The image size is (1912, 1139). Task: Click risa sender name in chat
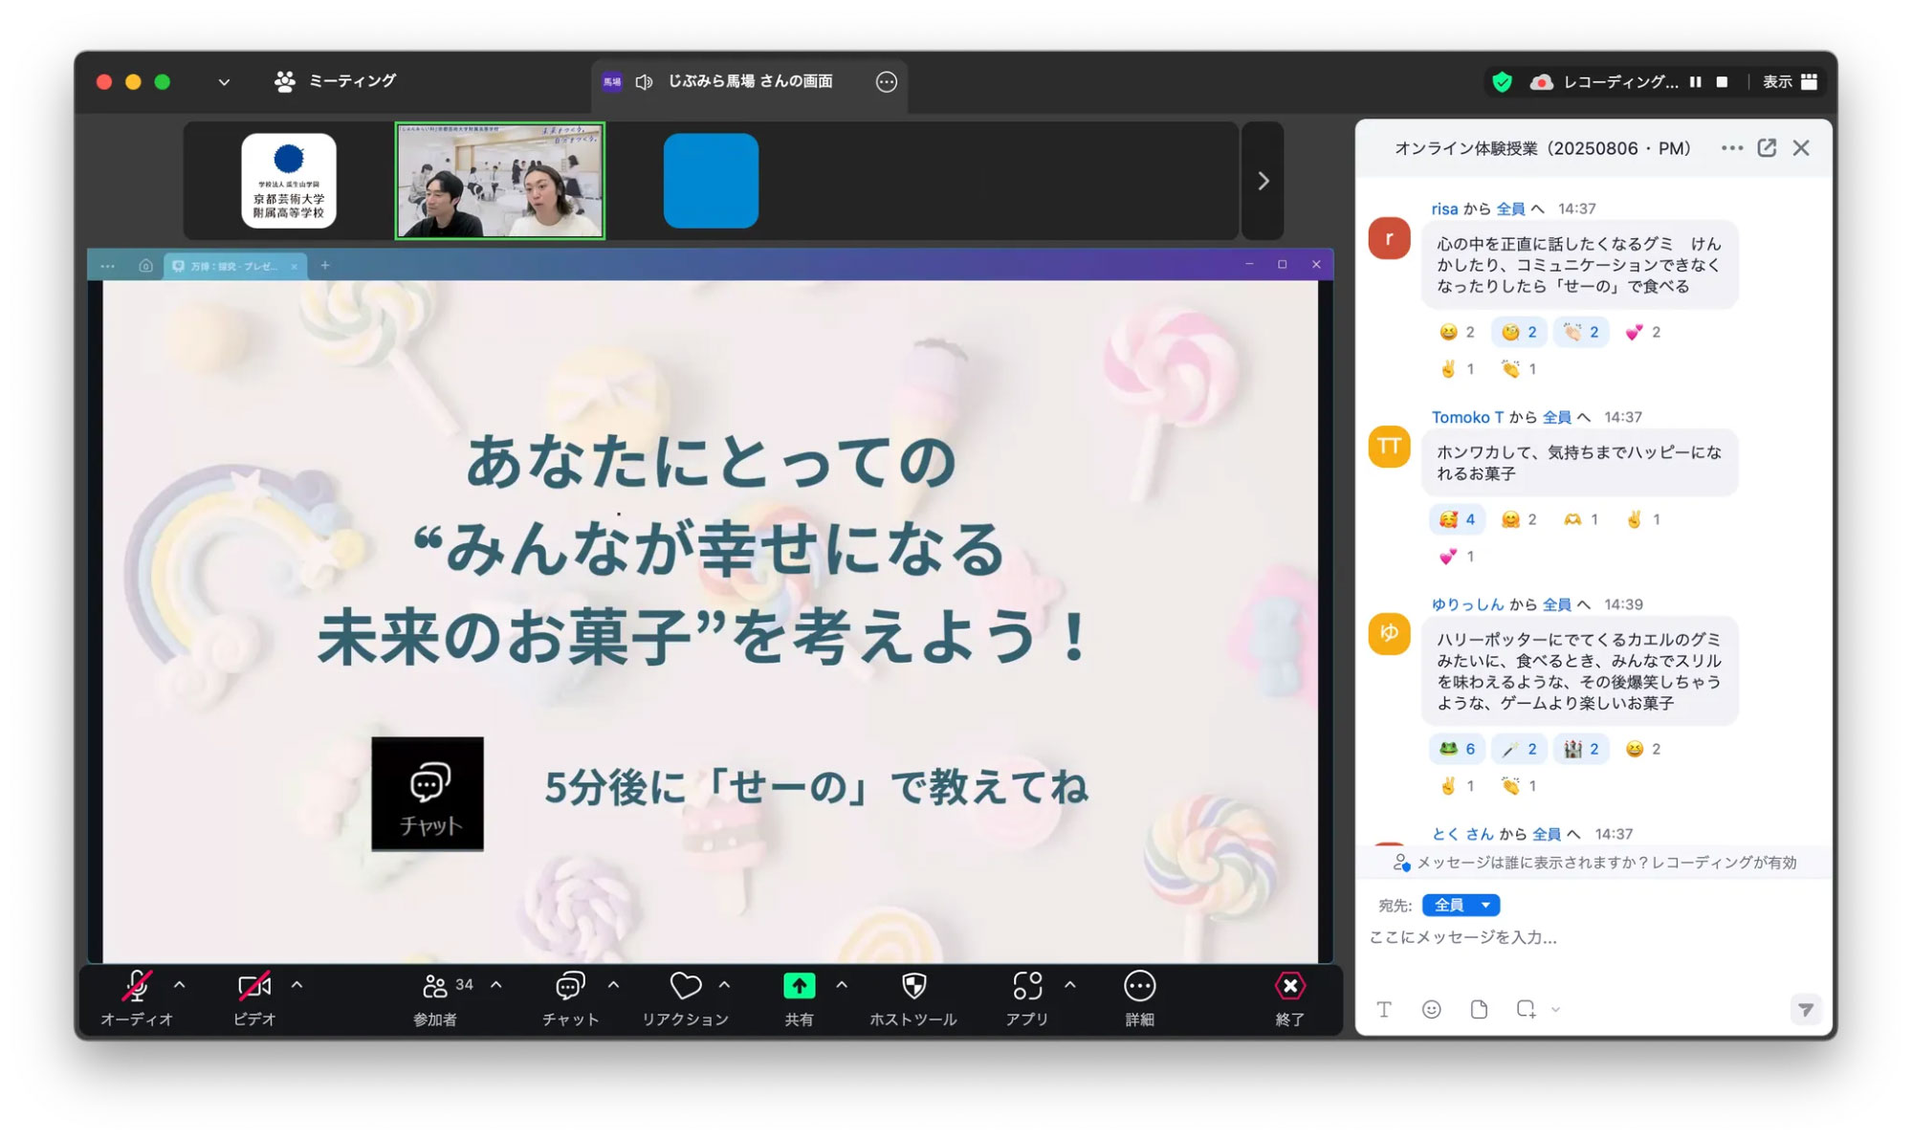coord(1444,208)
